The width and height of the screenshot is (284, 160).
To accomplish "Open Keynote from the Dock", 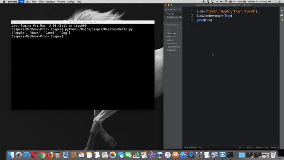I will click(x=160, y=155).
